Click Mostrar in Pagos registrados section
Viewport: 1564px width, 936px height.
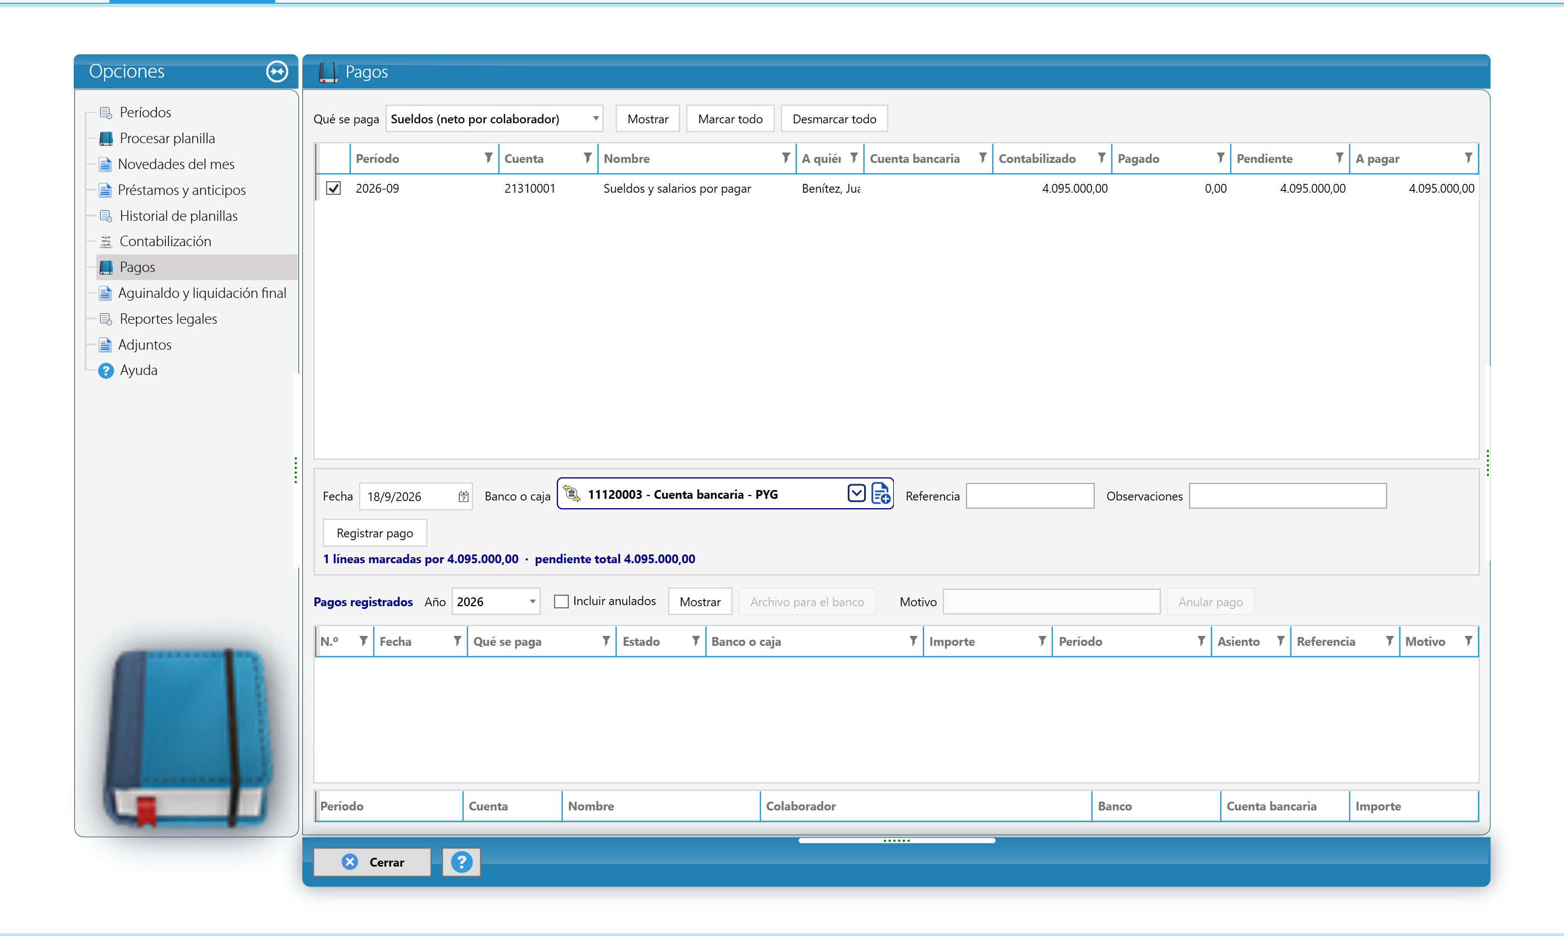point(699,602)
